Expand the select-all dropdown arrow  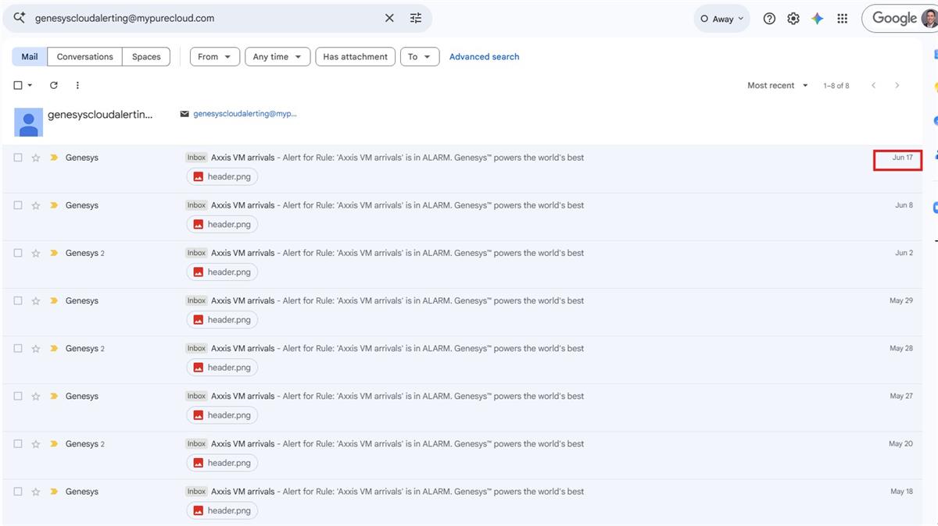click(x=30, y=85)
